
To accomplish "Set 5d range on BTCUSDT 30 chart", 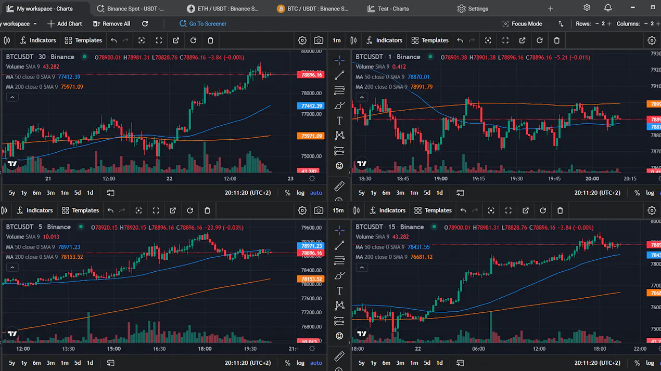I will coord(78,193).
